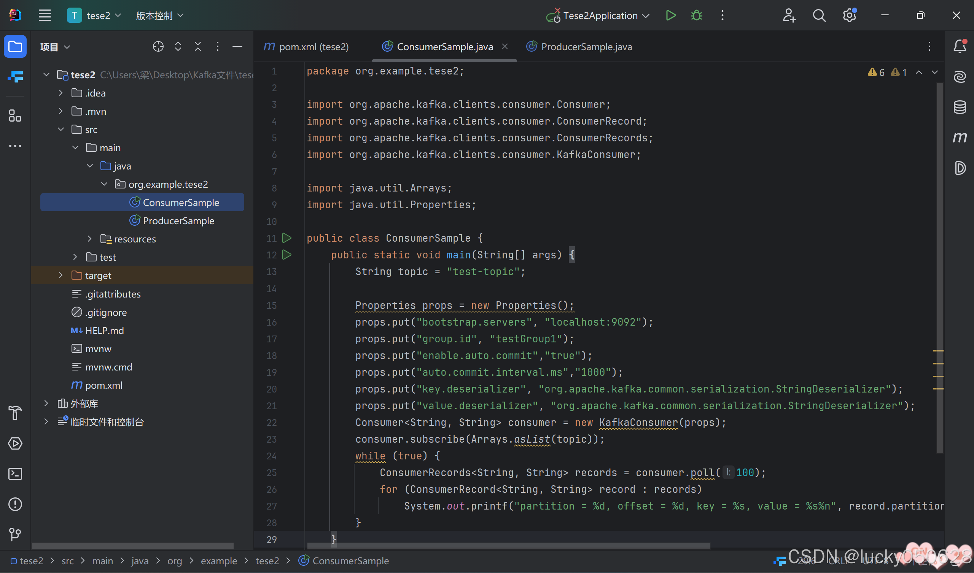
Task: Run Tese2Application with the green play button
Action: (x=671, y=16)
